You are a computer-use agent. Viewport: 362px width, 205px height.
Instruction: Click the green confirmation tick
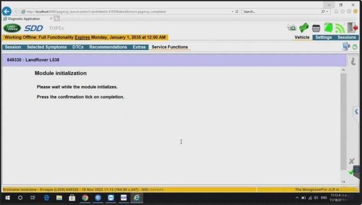pyautogui.click(x=351, y=172)
